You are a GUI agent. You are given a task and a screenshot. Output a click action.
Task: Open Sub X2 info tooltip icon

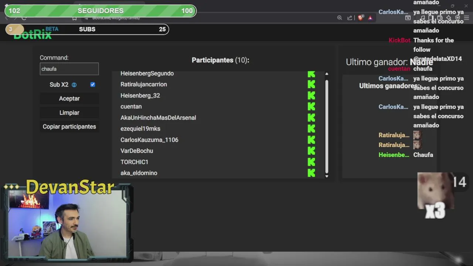(74, 85)
